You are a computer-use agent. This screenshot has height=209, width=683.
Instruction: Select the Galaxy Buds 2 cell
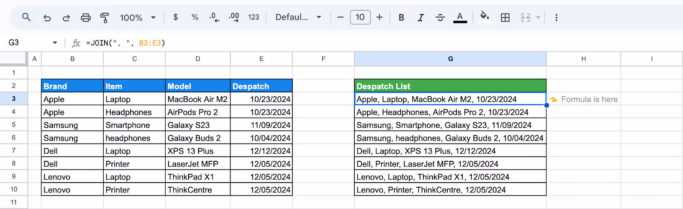pyautogui.click(x=198, y=138)
